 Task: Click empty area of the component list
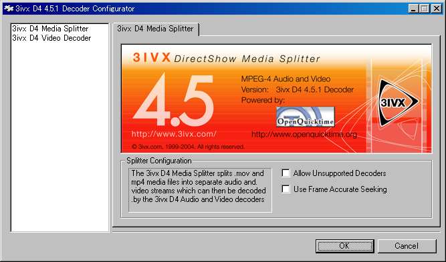[x=60, y=136]
